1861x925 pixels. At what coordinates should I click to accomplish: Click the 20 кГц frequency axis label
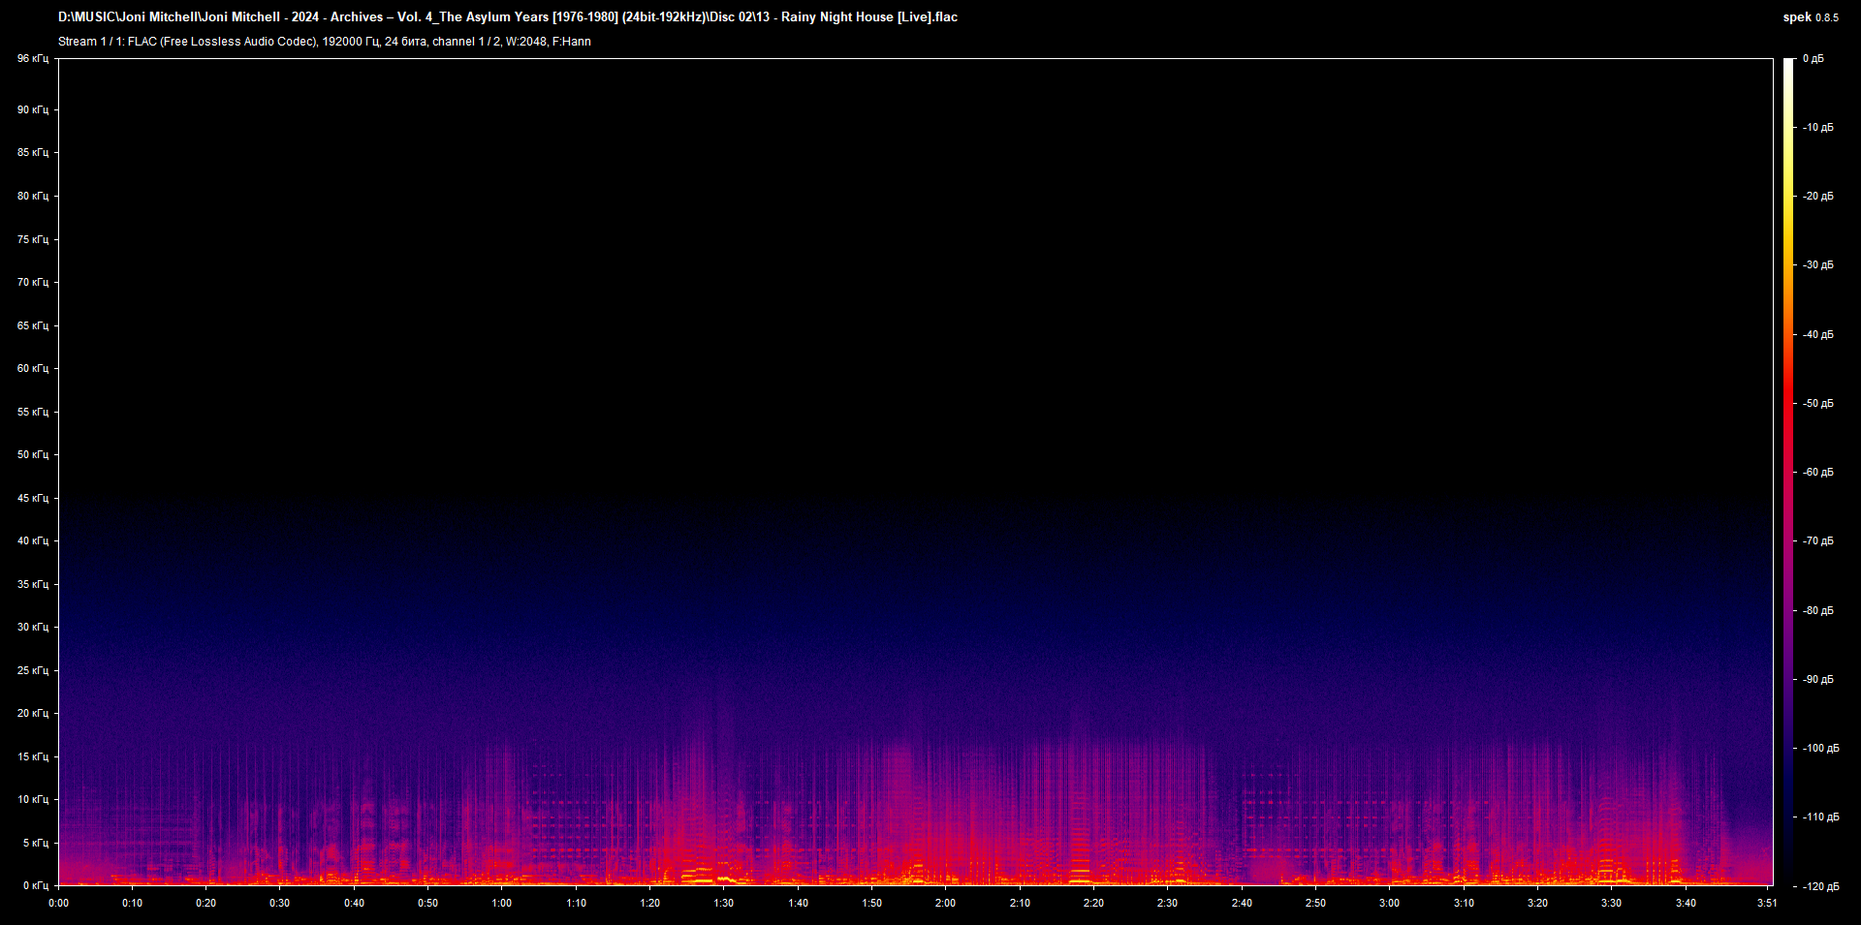(32, 714)
